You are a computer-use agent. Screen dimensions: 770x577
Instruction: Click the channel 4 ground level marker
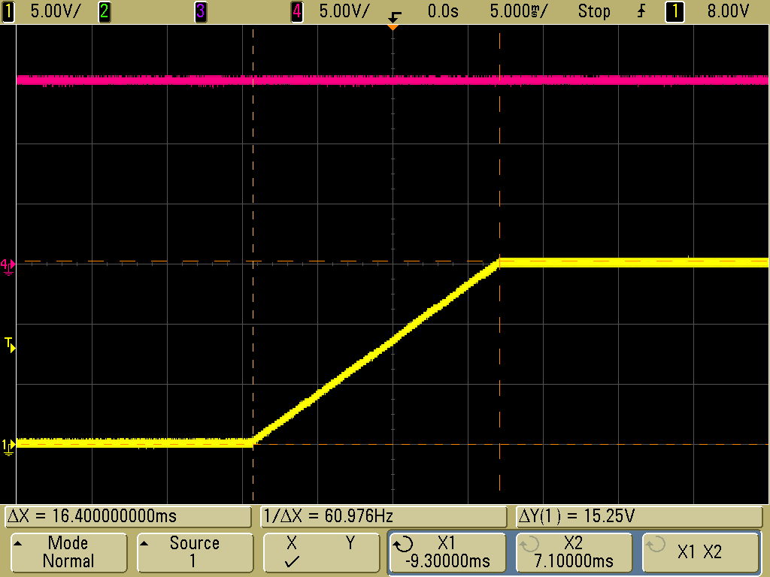click(8, 265)
